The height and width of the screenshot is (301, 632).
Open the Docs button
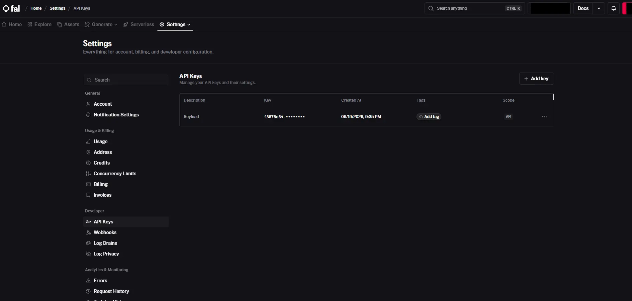[583, 8]
